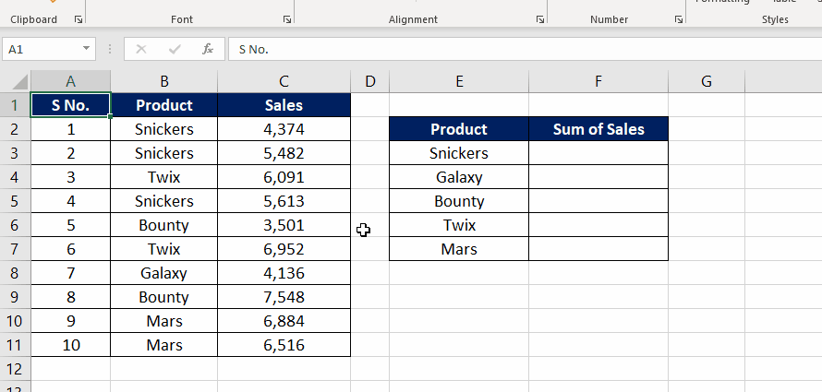Click the formula bar showing S No.

pos(525,49)
